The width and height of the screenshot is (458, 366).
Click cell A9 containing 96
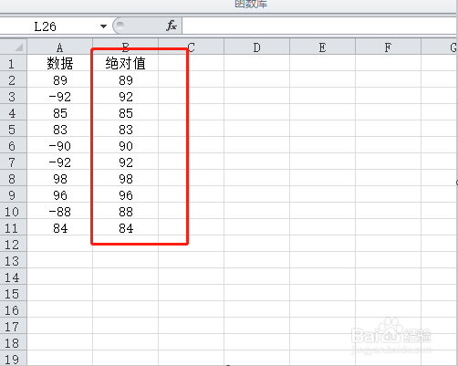click(60, 194)
